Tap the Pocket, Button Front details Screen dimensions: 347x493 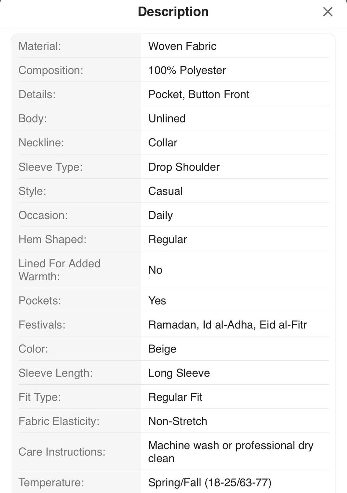198,95
